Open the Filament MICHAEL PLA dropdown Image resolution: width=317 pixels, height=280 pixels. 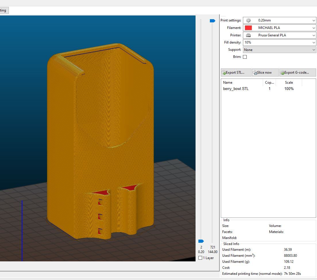click(279, 28)
